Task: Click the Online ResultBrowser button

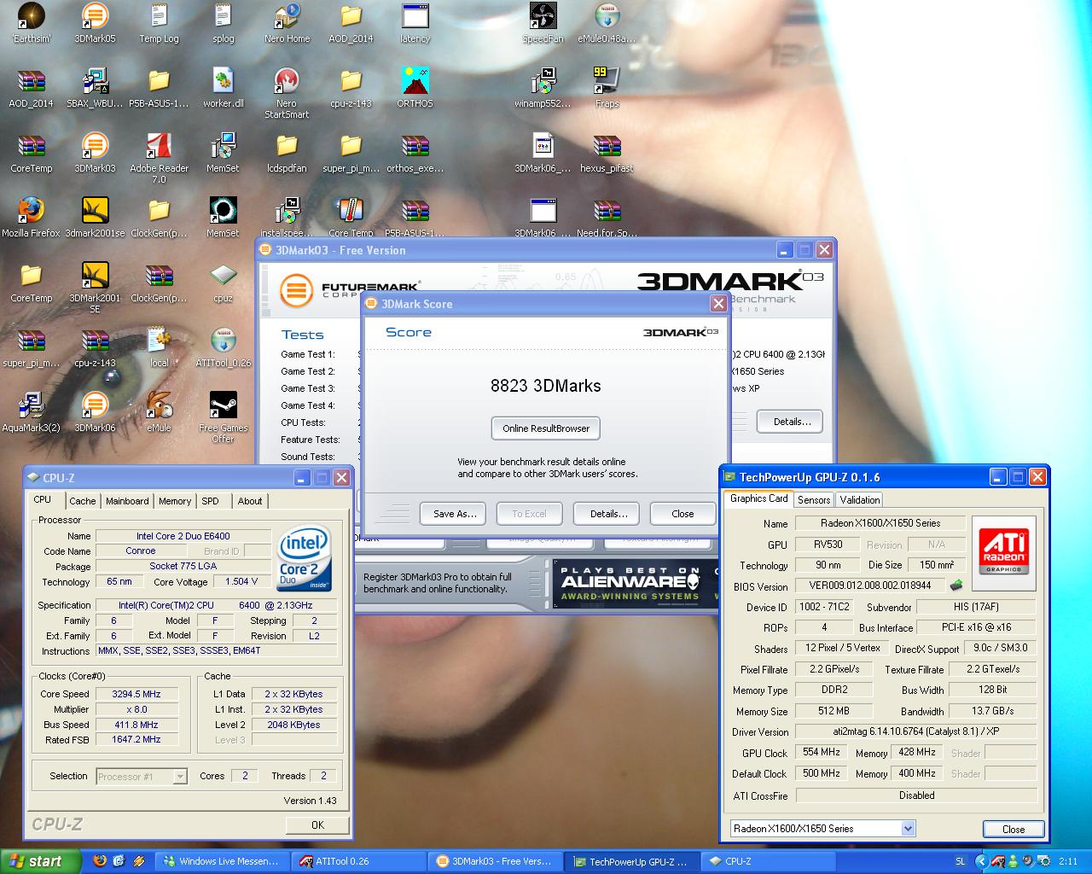Action: pos(546,428)
